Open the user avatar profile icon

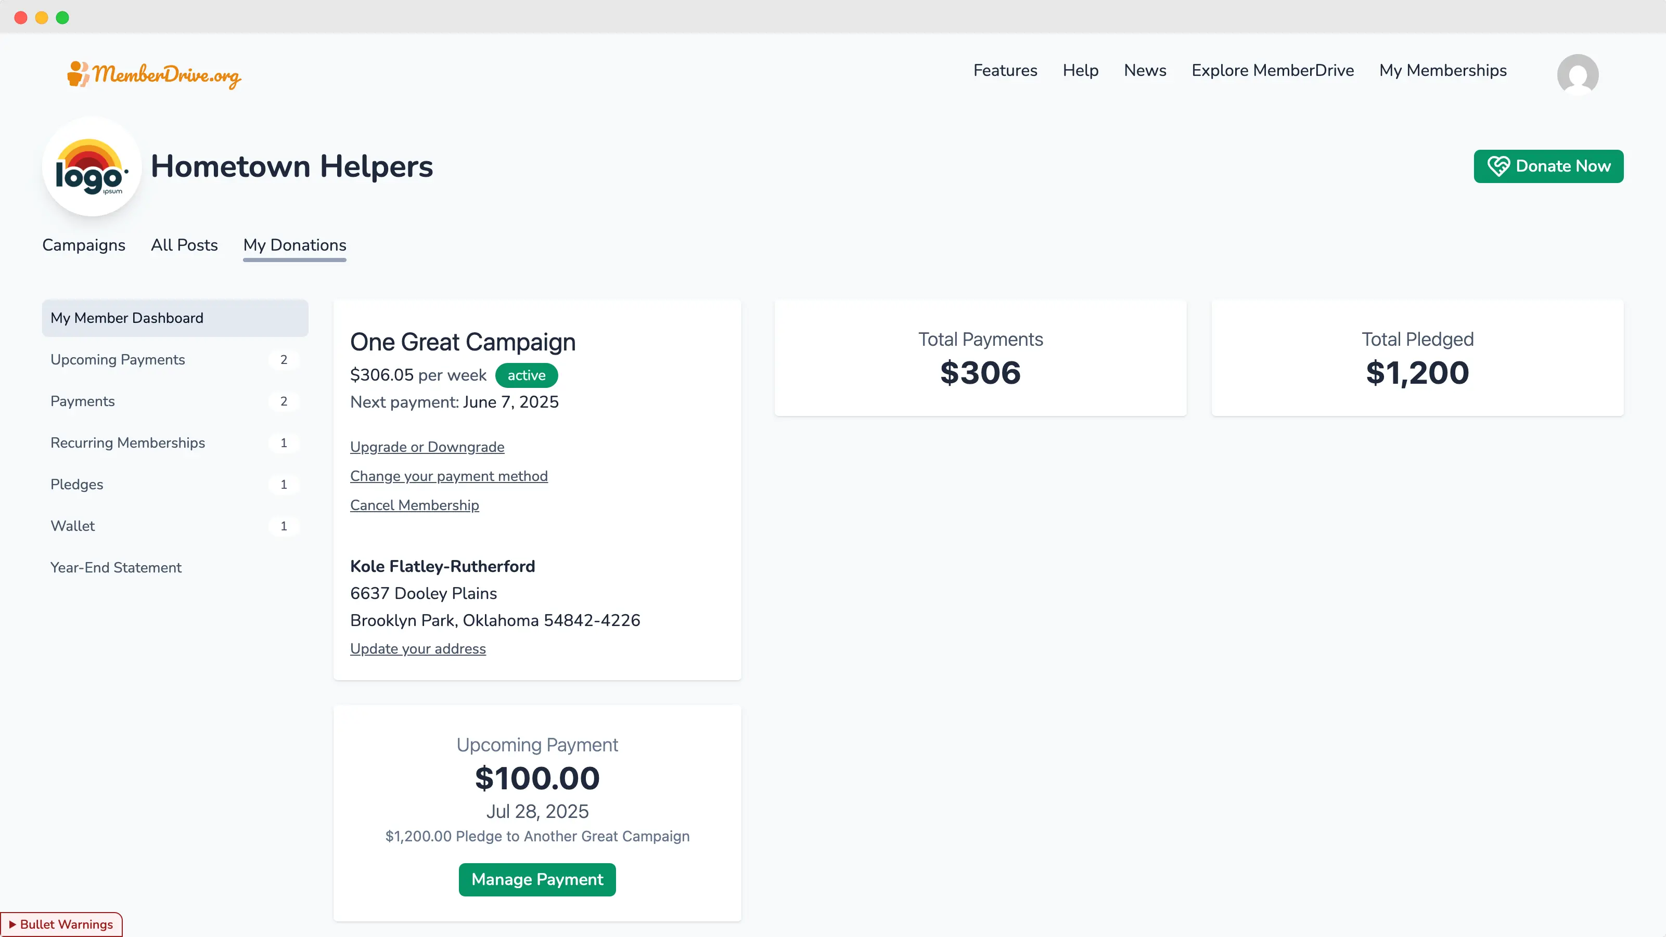click(x=1578, y=74)
